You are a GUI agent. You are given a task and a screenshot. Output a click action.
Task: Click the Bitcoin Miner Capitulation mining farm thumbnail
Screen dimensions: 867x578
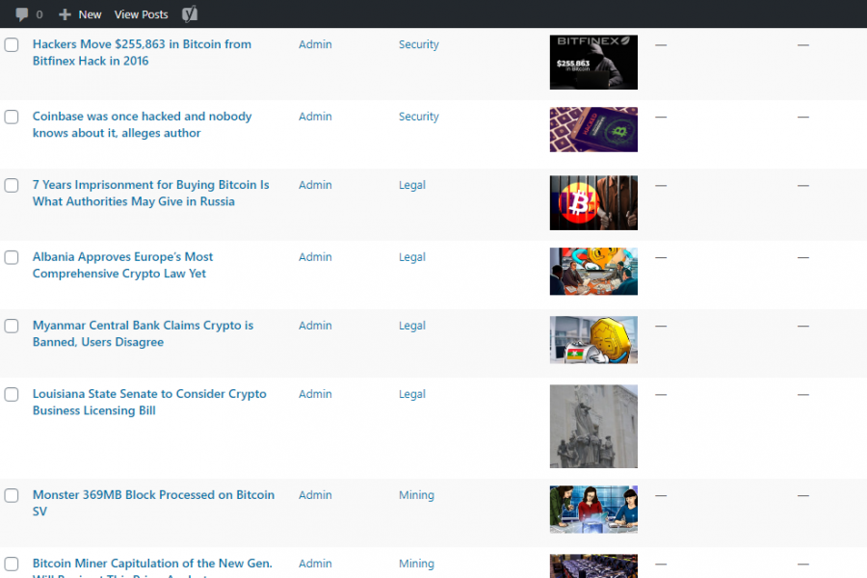(x=593, y=565)
